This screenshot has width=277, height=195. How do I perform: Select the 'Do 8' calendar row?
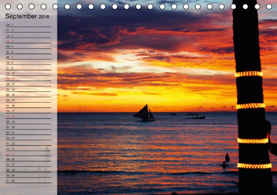(x=28, y=63)
